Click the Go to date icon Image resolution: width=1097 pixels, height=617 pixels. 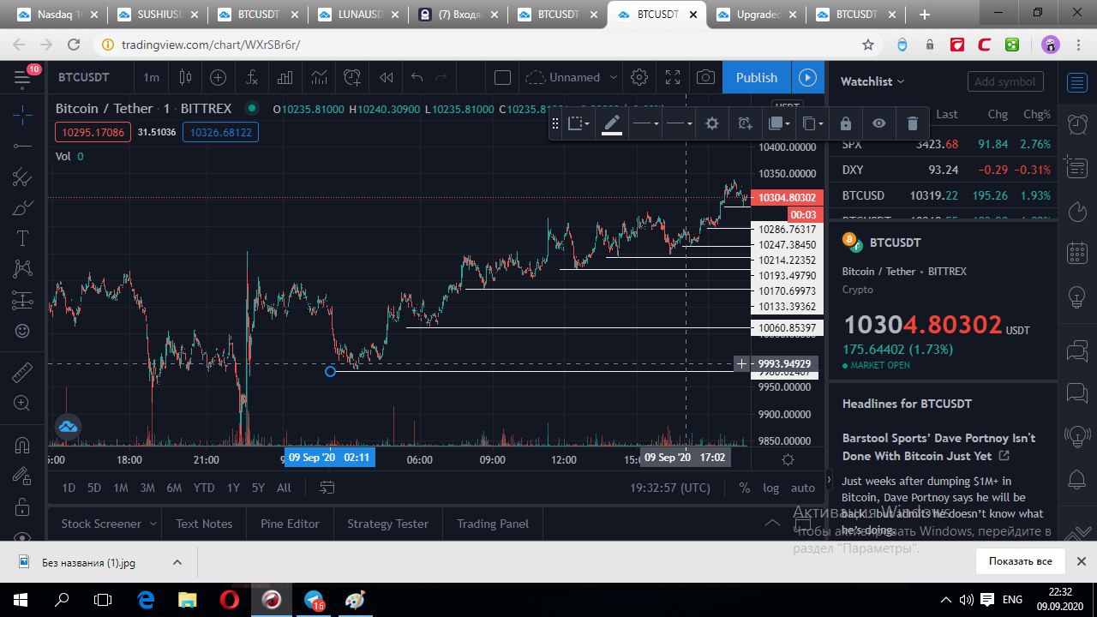click(x=327, y=488)
